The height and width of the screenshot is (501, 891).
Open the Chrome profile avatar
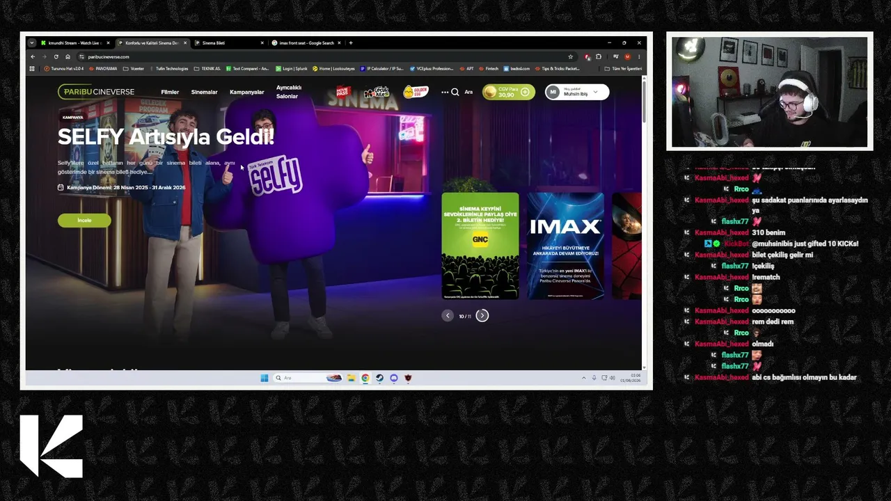coord(627,56)
